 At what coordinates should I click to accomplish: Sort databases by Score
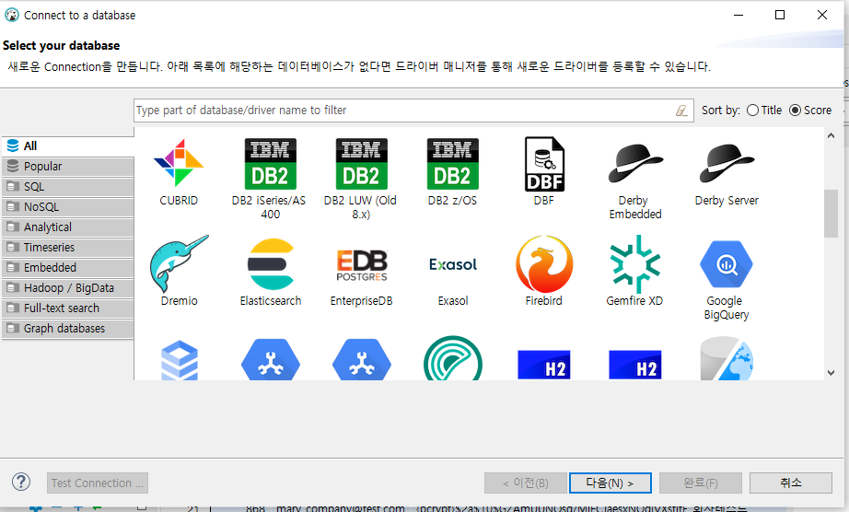[810, 111]
